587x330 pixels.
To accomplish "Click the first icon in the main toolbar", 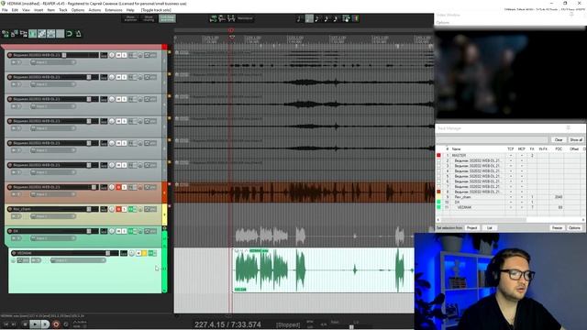I will (x=6, y=34).
